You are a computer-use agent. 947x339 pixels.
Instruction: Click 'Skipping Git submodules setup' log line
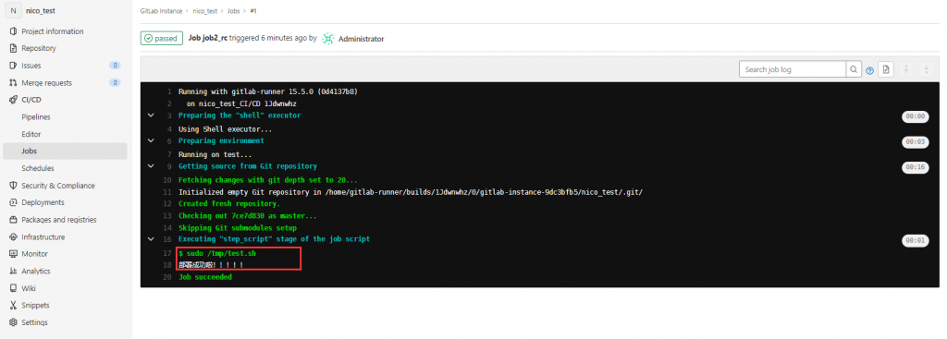coord(238,228)
